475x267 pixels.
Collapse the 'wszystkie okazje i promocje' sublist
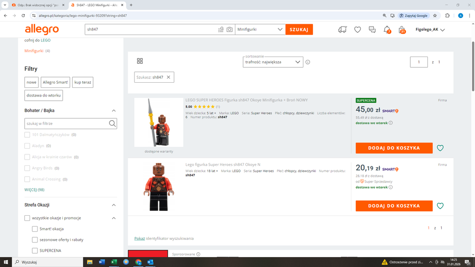[114, 218]
